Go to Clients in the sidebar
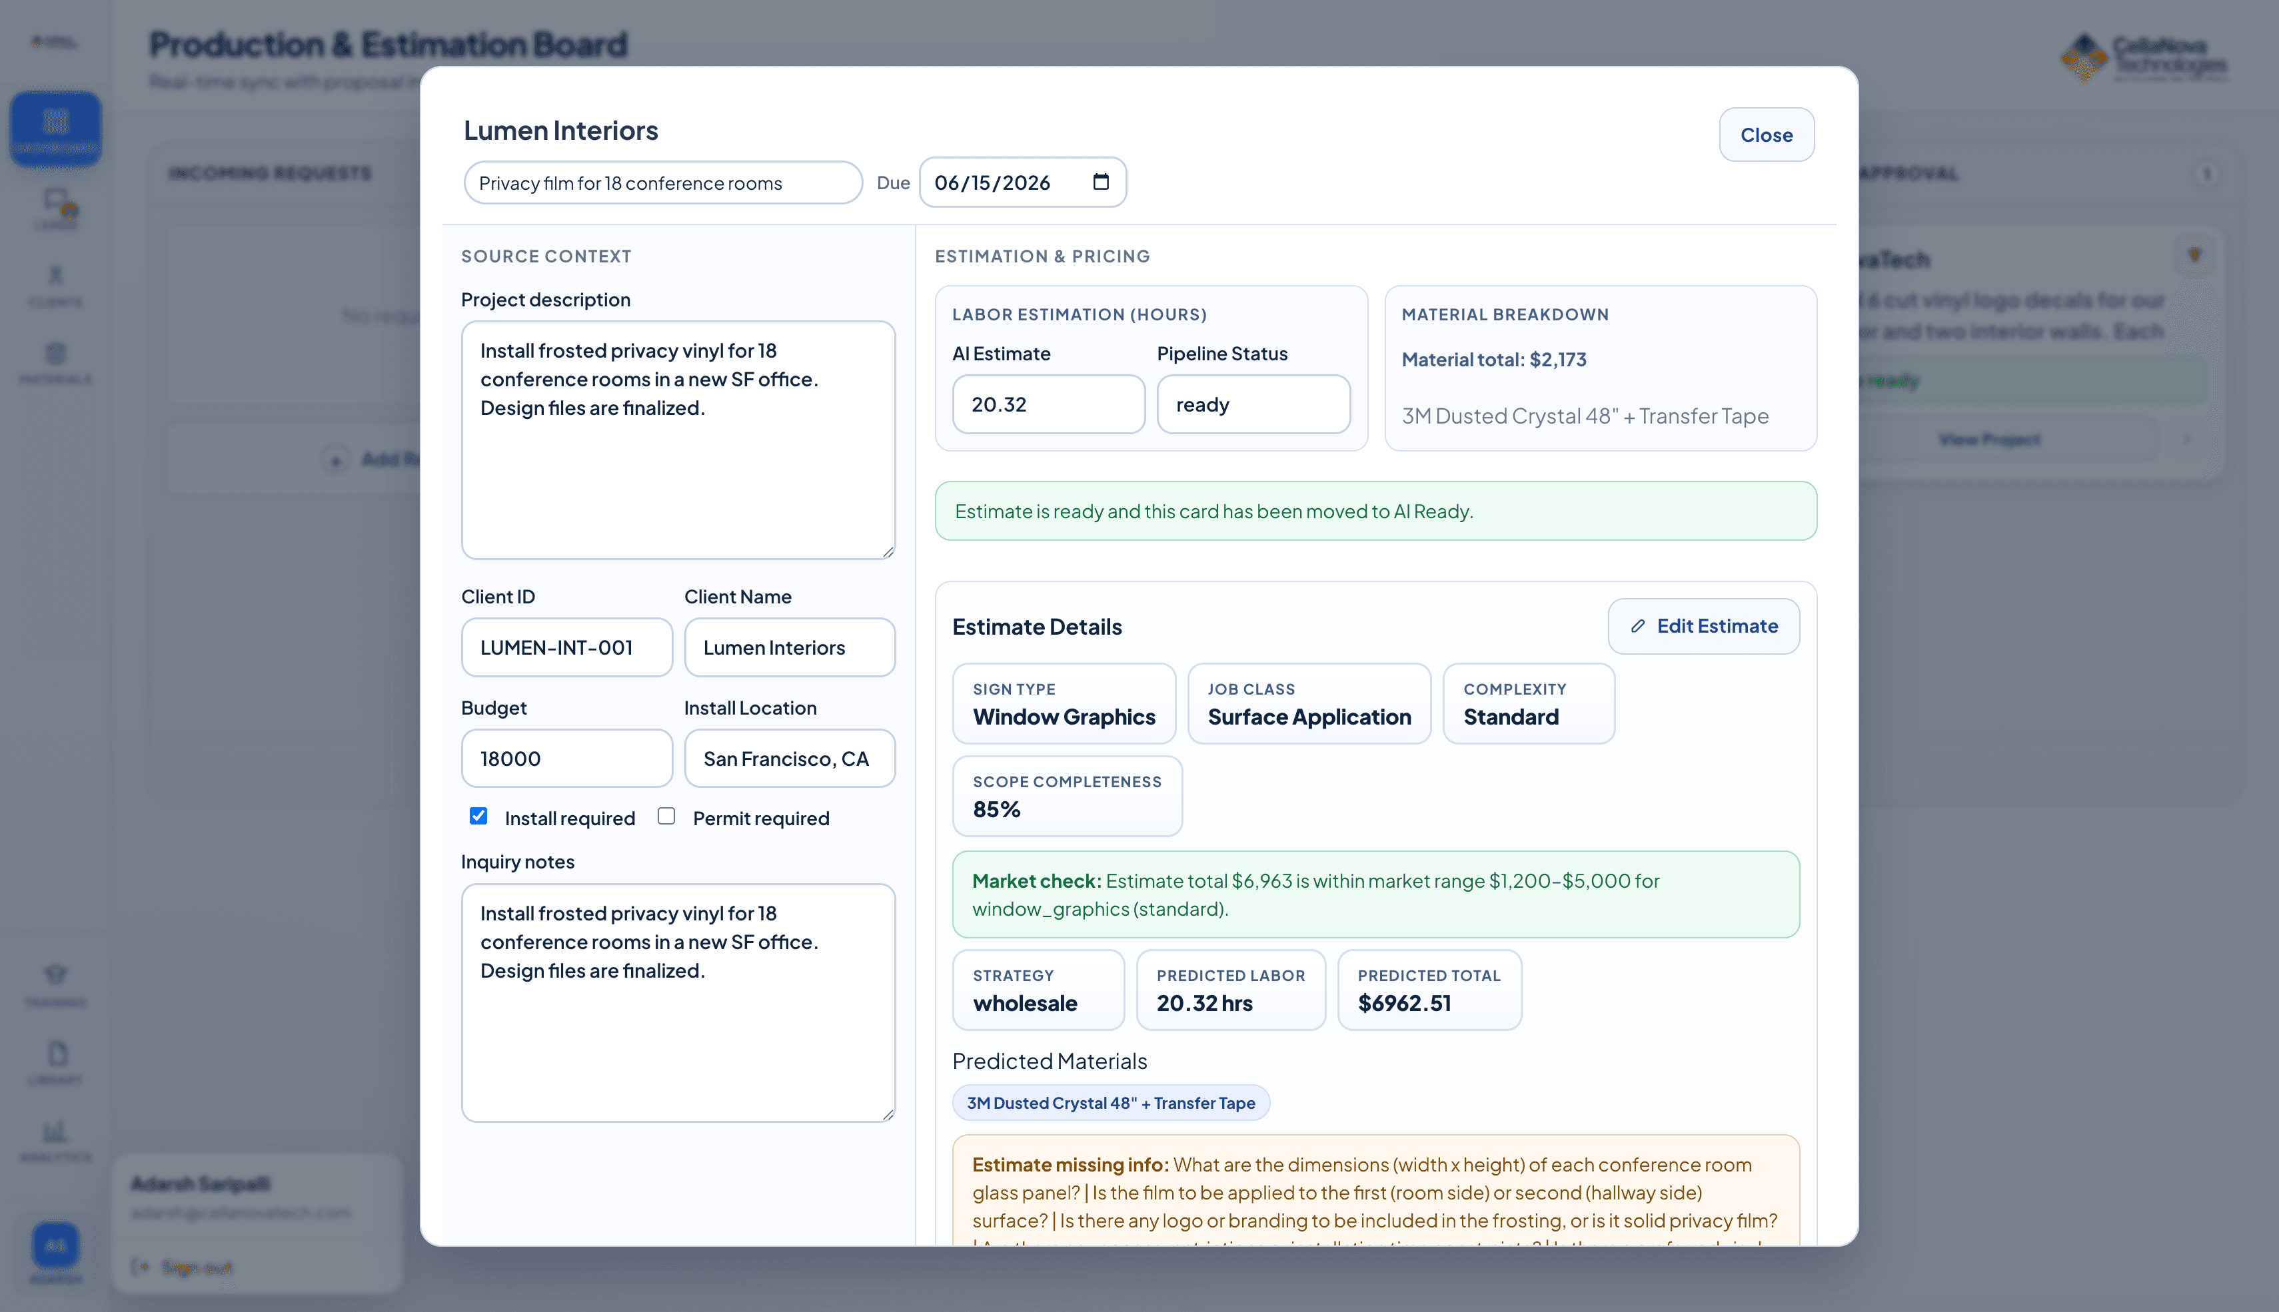The image size is (2279, 1312). pyautogui.click(x=56, y=285)
